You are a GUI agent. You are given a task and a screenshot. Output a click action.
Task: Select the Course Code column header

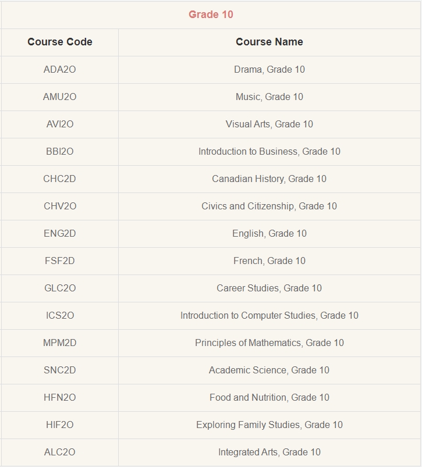pos(60,42)
